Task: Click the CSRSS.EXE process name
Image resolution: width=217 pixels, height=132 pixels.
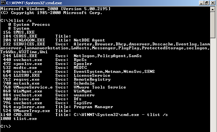Action: pyautogui.click(x=25, y=36)
